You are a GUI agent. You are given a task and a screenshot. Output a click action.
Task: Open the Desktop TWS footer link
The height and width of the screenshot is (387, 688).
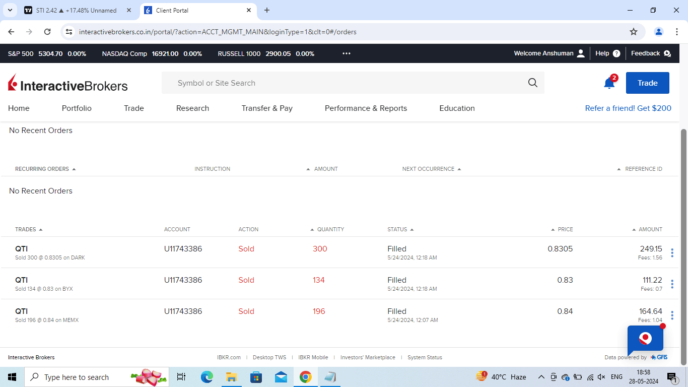click(269, 357)
